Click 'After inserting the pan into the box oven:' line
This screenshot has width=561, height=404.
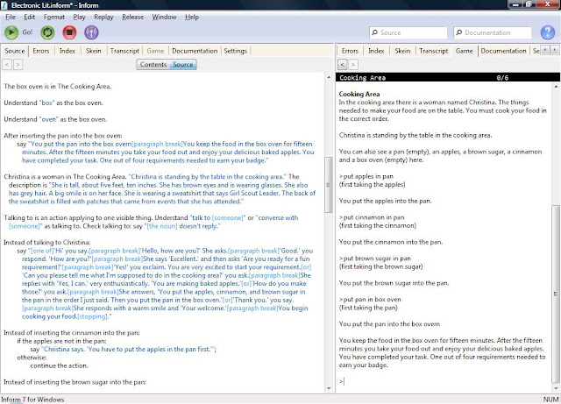(63, 136)
